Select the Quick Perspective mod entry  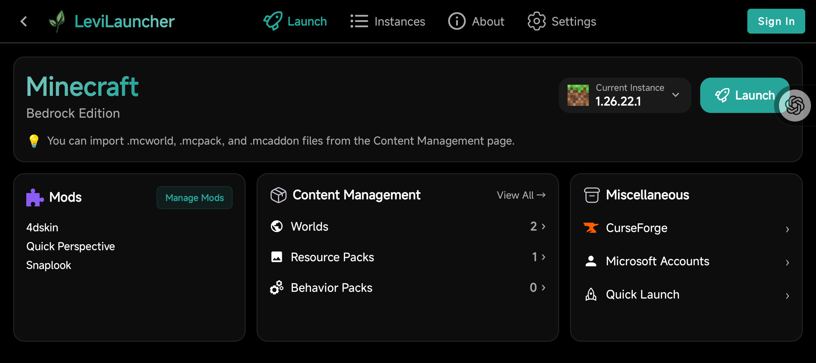tap(71, 246)
